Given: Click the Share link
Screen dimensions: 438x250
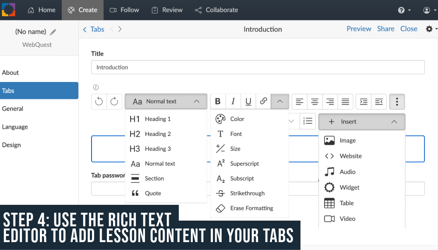Looking at the screenshot, I should tap(385, 29).
